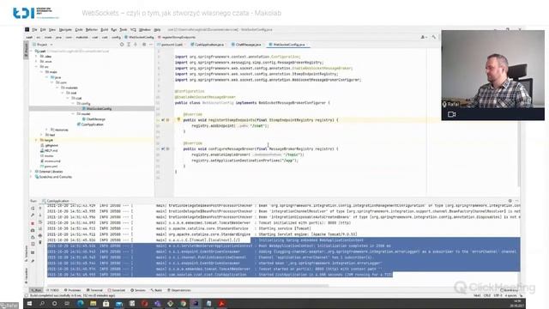Open the TODO tool window tab
Image resolution: width=549 pixels, height=309 pixels.
(53, 290)
